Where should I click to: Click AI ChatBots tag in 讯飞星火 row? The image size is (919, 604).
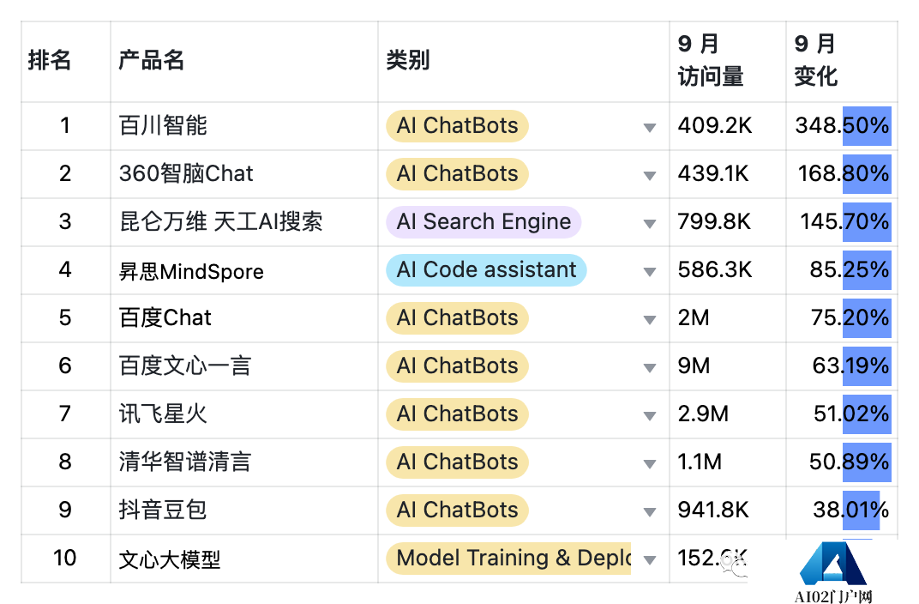pos(457,414)
